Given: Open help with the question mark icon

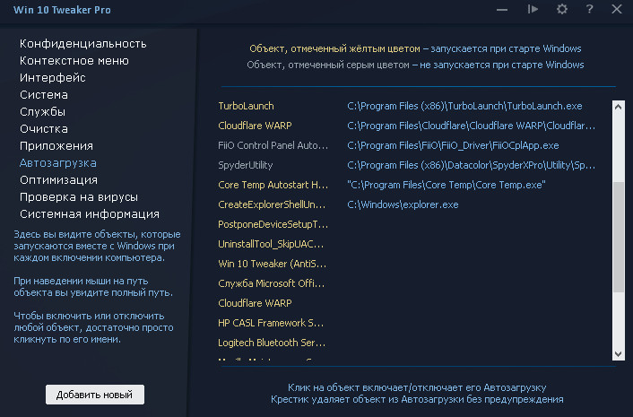Looking at the screenshot, I should [x=589, y=9].
